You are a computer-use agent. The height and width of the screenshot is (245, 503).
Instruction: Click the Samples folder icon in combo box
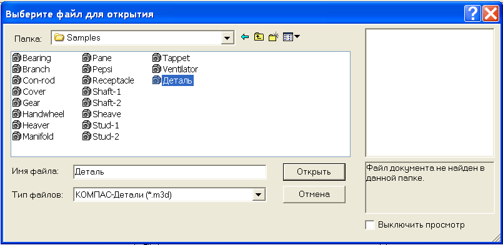[x=59, y=38]
